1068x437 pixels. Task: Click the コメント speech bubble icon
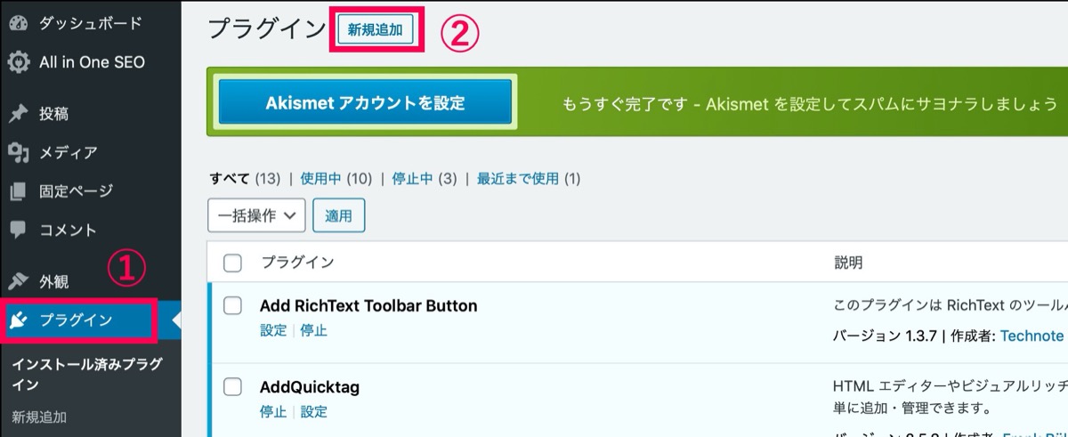point(18,230)
